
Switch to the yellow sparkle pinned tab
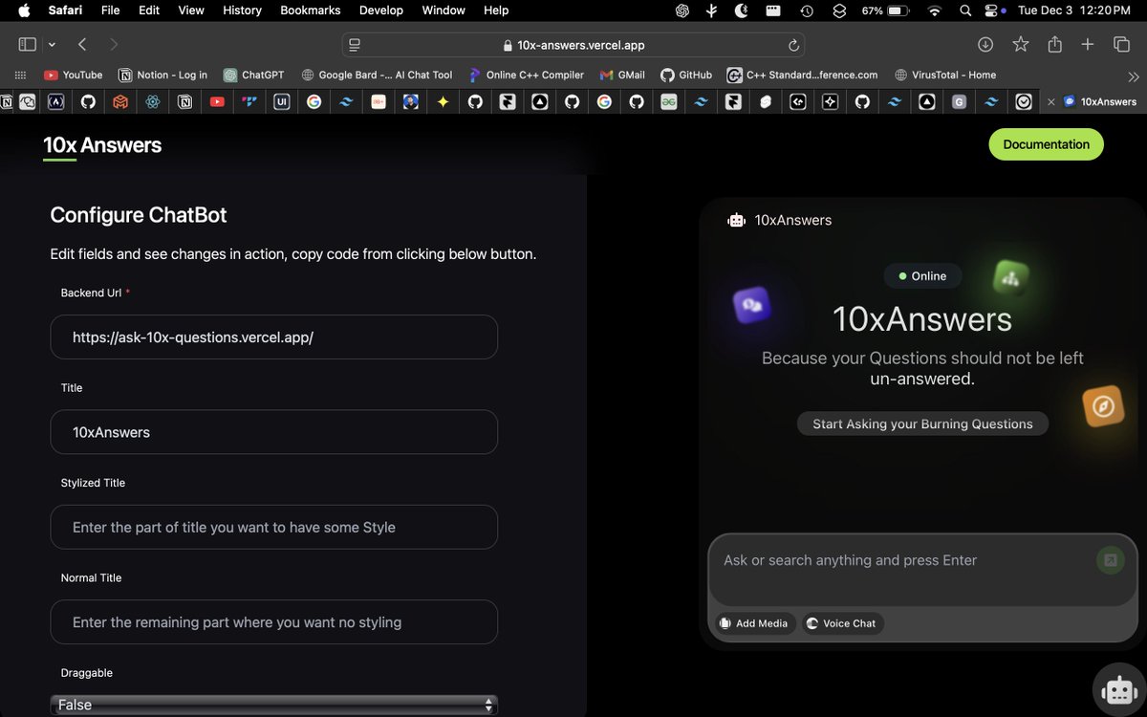[443, 101]
